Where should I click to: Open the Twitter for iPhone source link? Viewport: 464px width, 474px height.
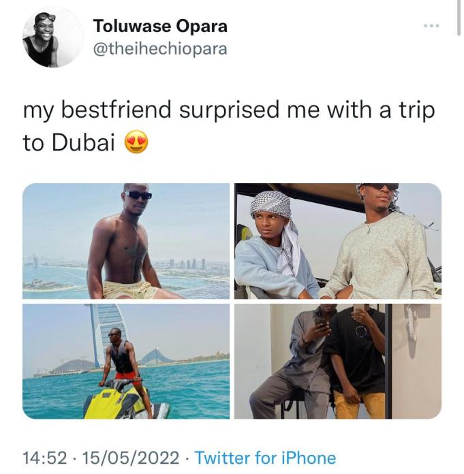(x=265, y=458)
